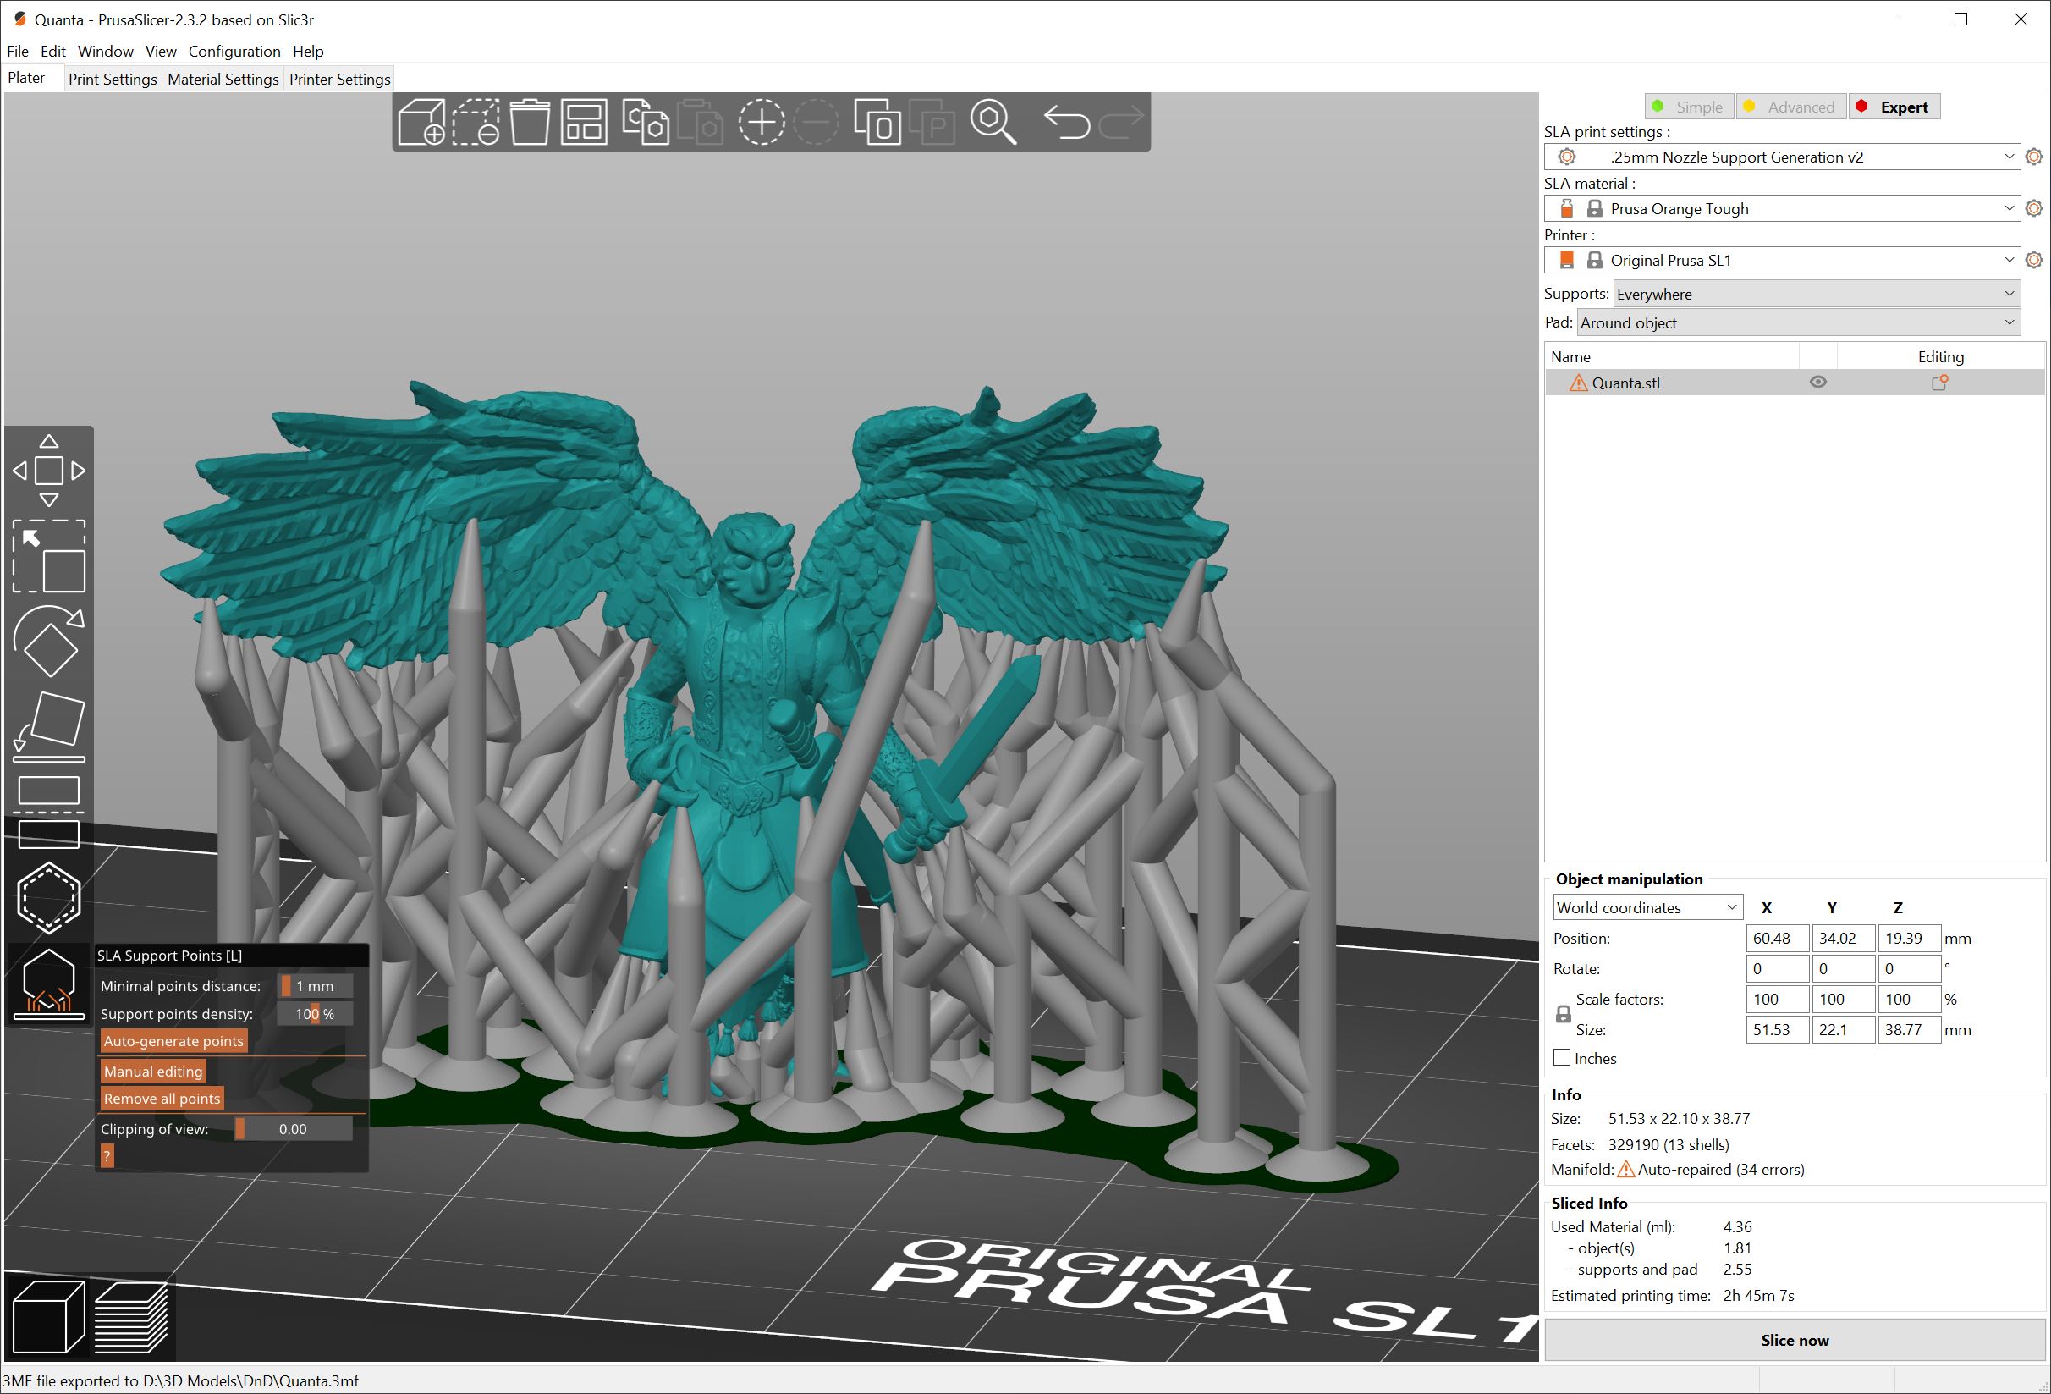Toggle the scale factors lock
Screen dimensions: 2051x1394
coord(1563,1014)
